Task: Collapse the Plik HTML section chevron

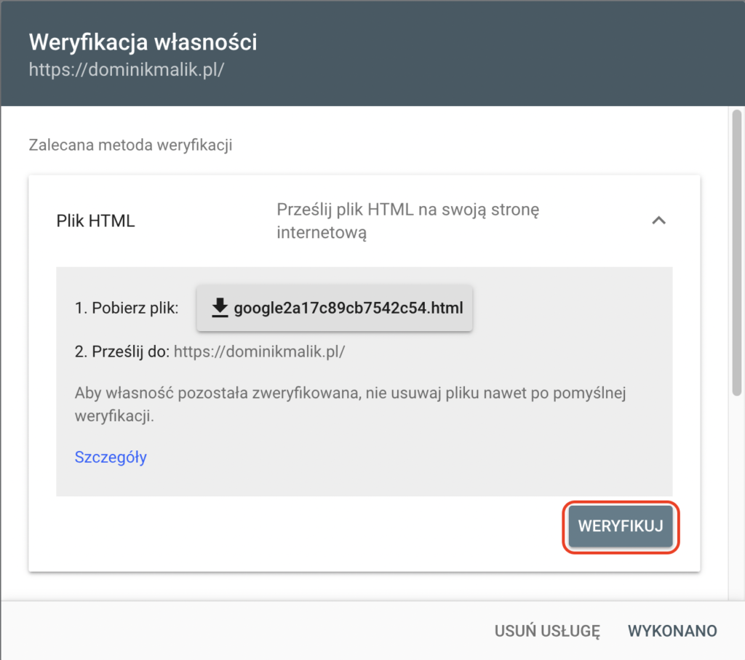Action: point(658,220)
